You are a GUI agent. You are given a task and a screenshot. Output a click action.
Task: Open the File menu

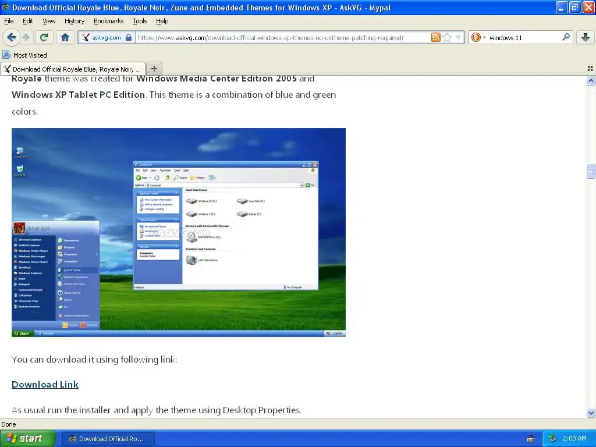click(x=9, y=21)
